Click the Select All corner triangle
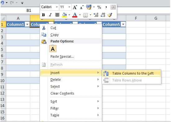 coord(3,18)
